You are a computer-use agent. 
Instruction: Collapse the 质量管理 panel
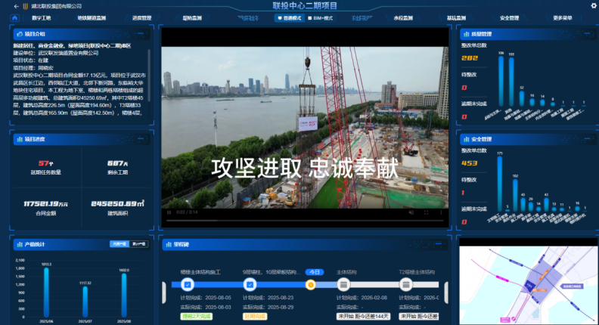click(x=585, y=34)
